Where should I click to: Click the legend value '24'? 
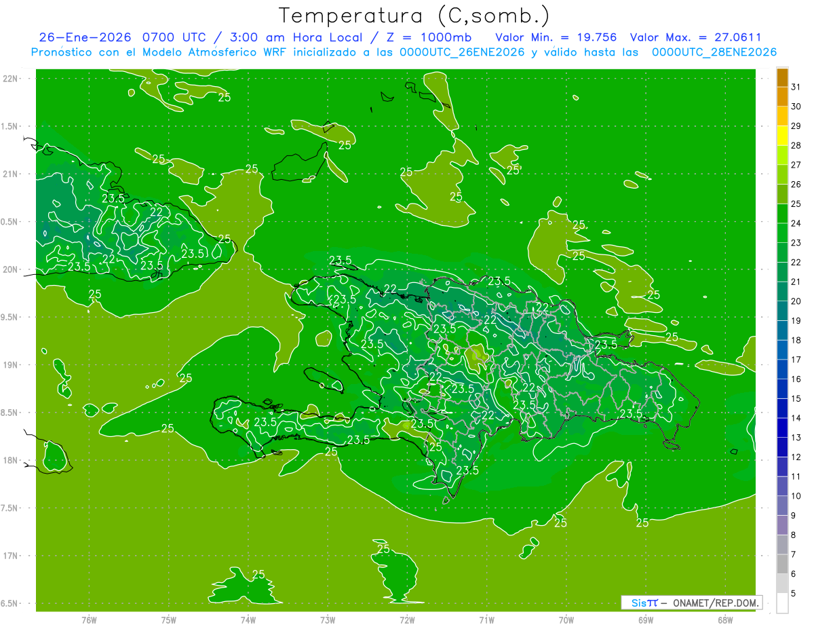796,224
